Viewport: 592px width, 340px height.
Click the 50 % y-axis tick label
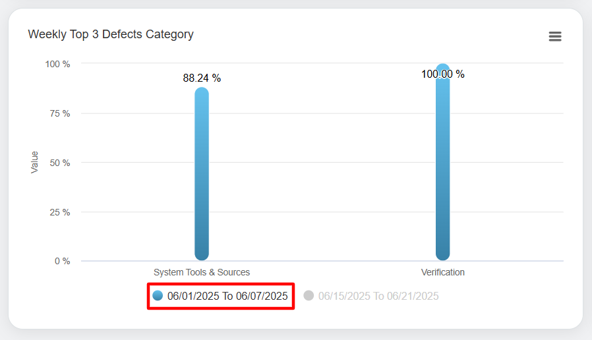pyautogui.click(x=59, y=163)
